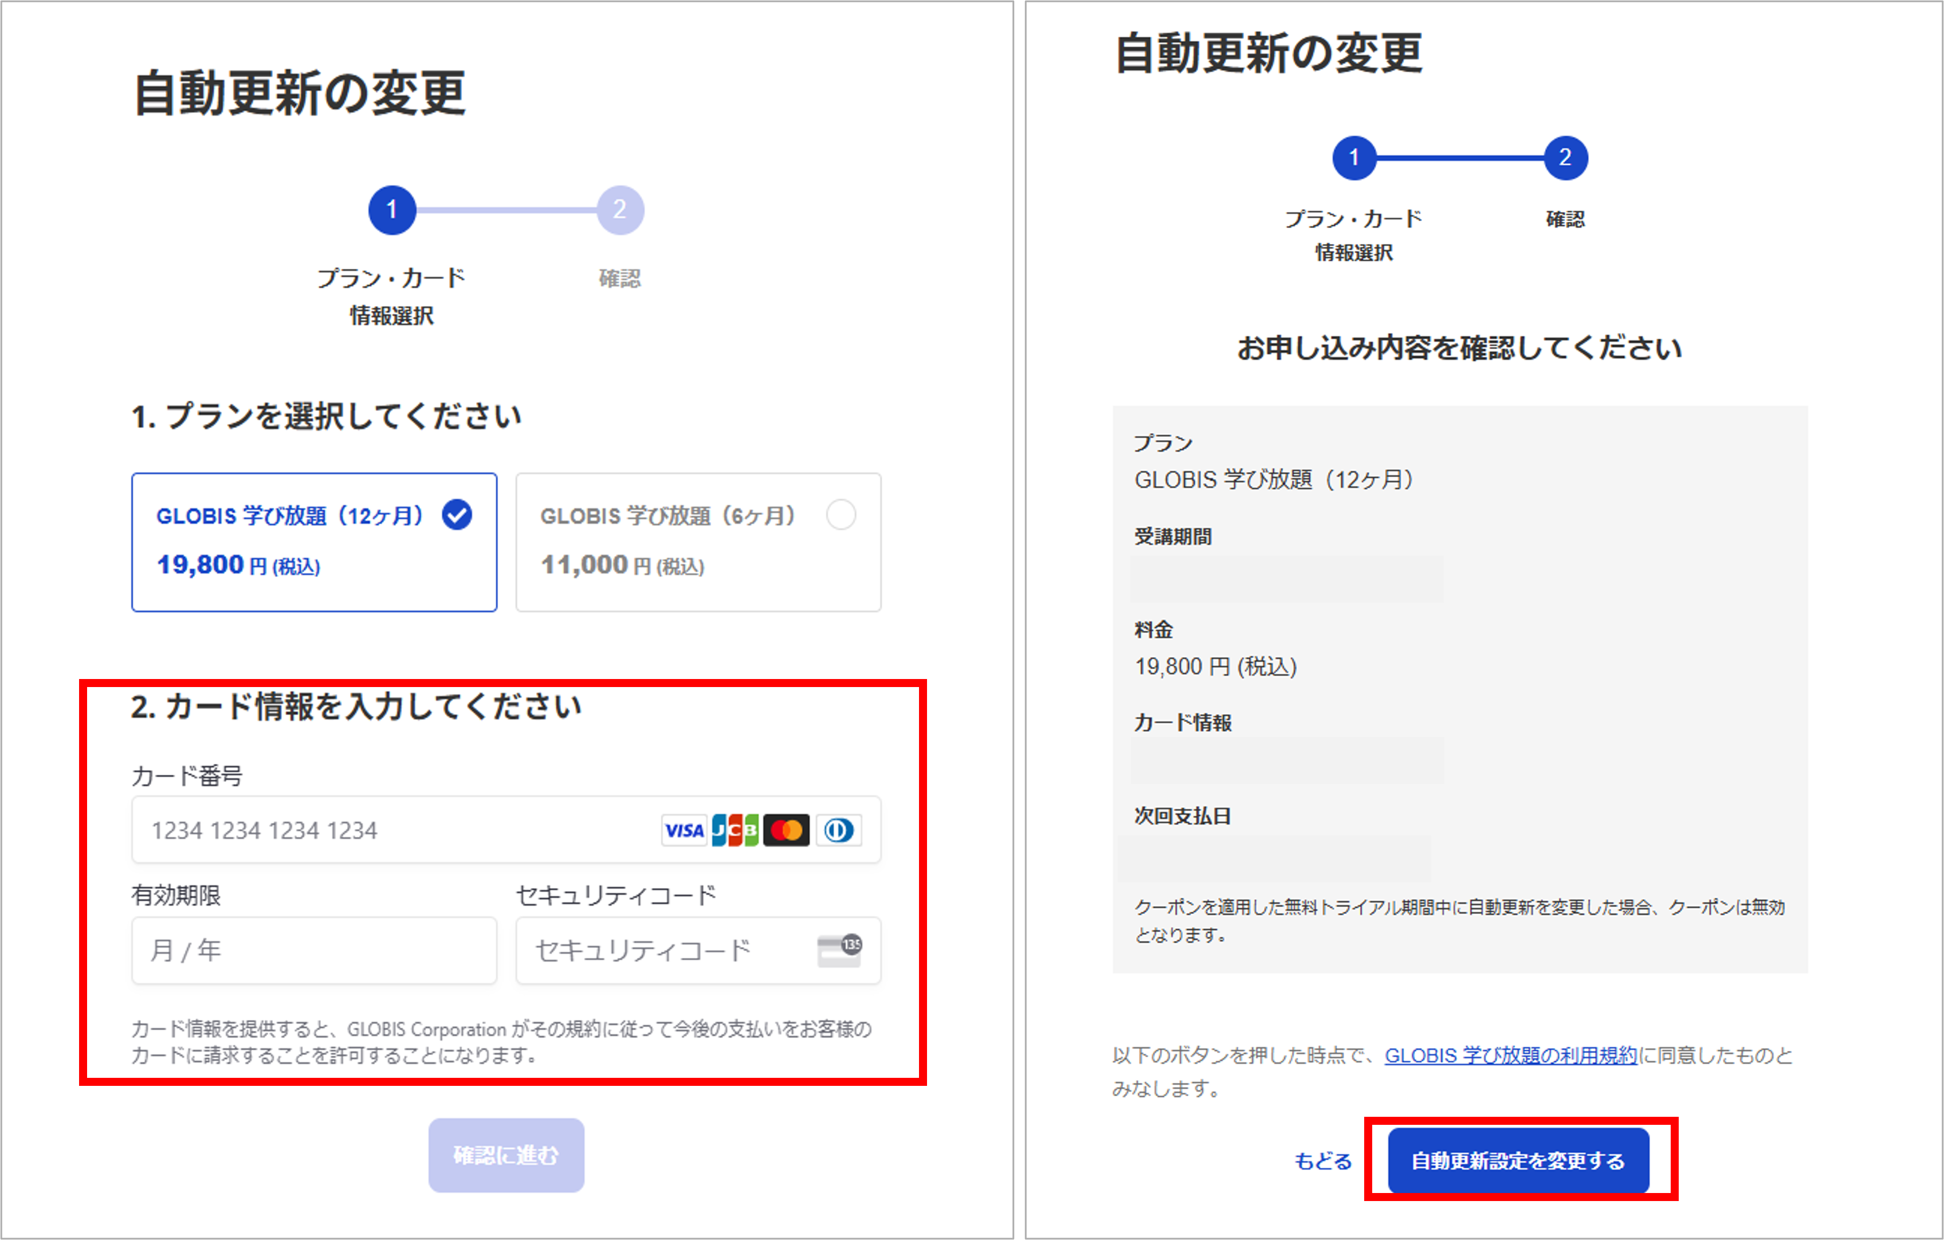Click the blue checkmark on 12ヶ月 plan
Viewport: 1944px width, 1240px height.
457,515
